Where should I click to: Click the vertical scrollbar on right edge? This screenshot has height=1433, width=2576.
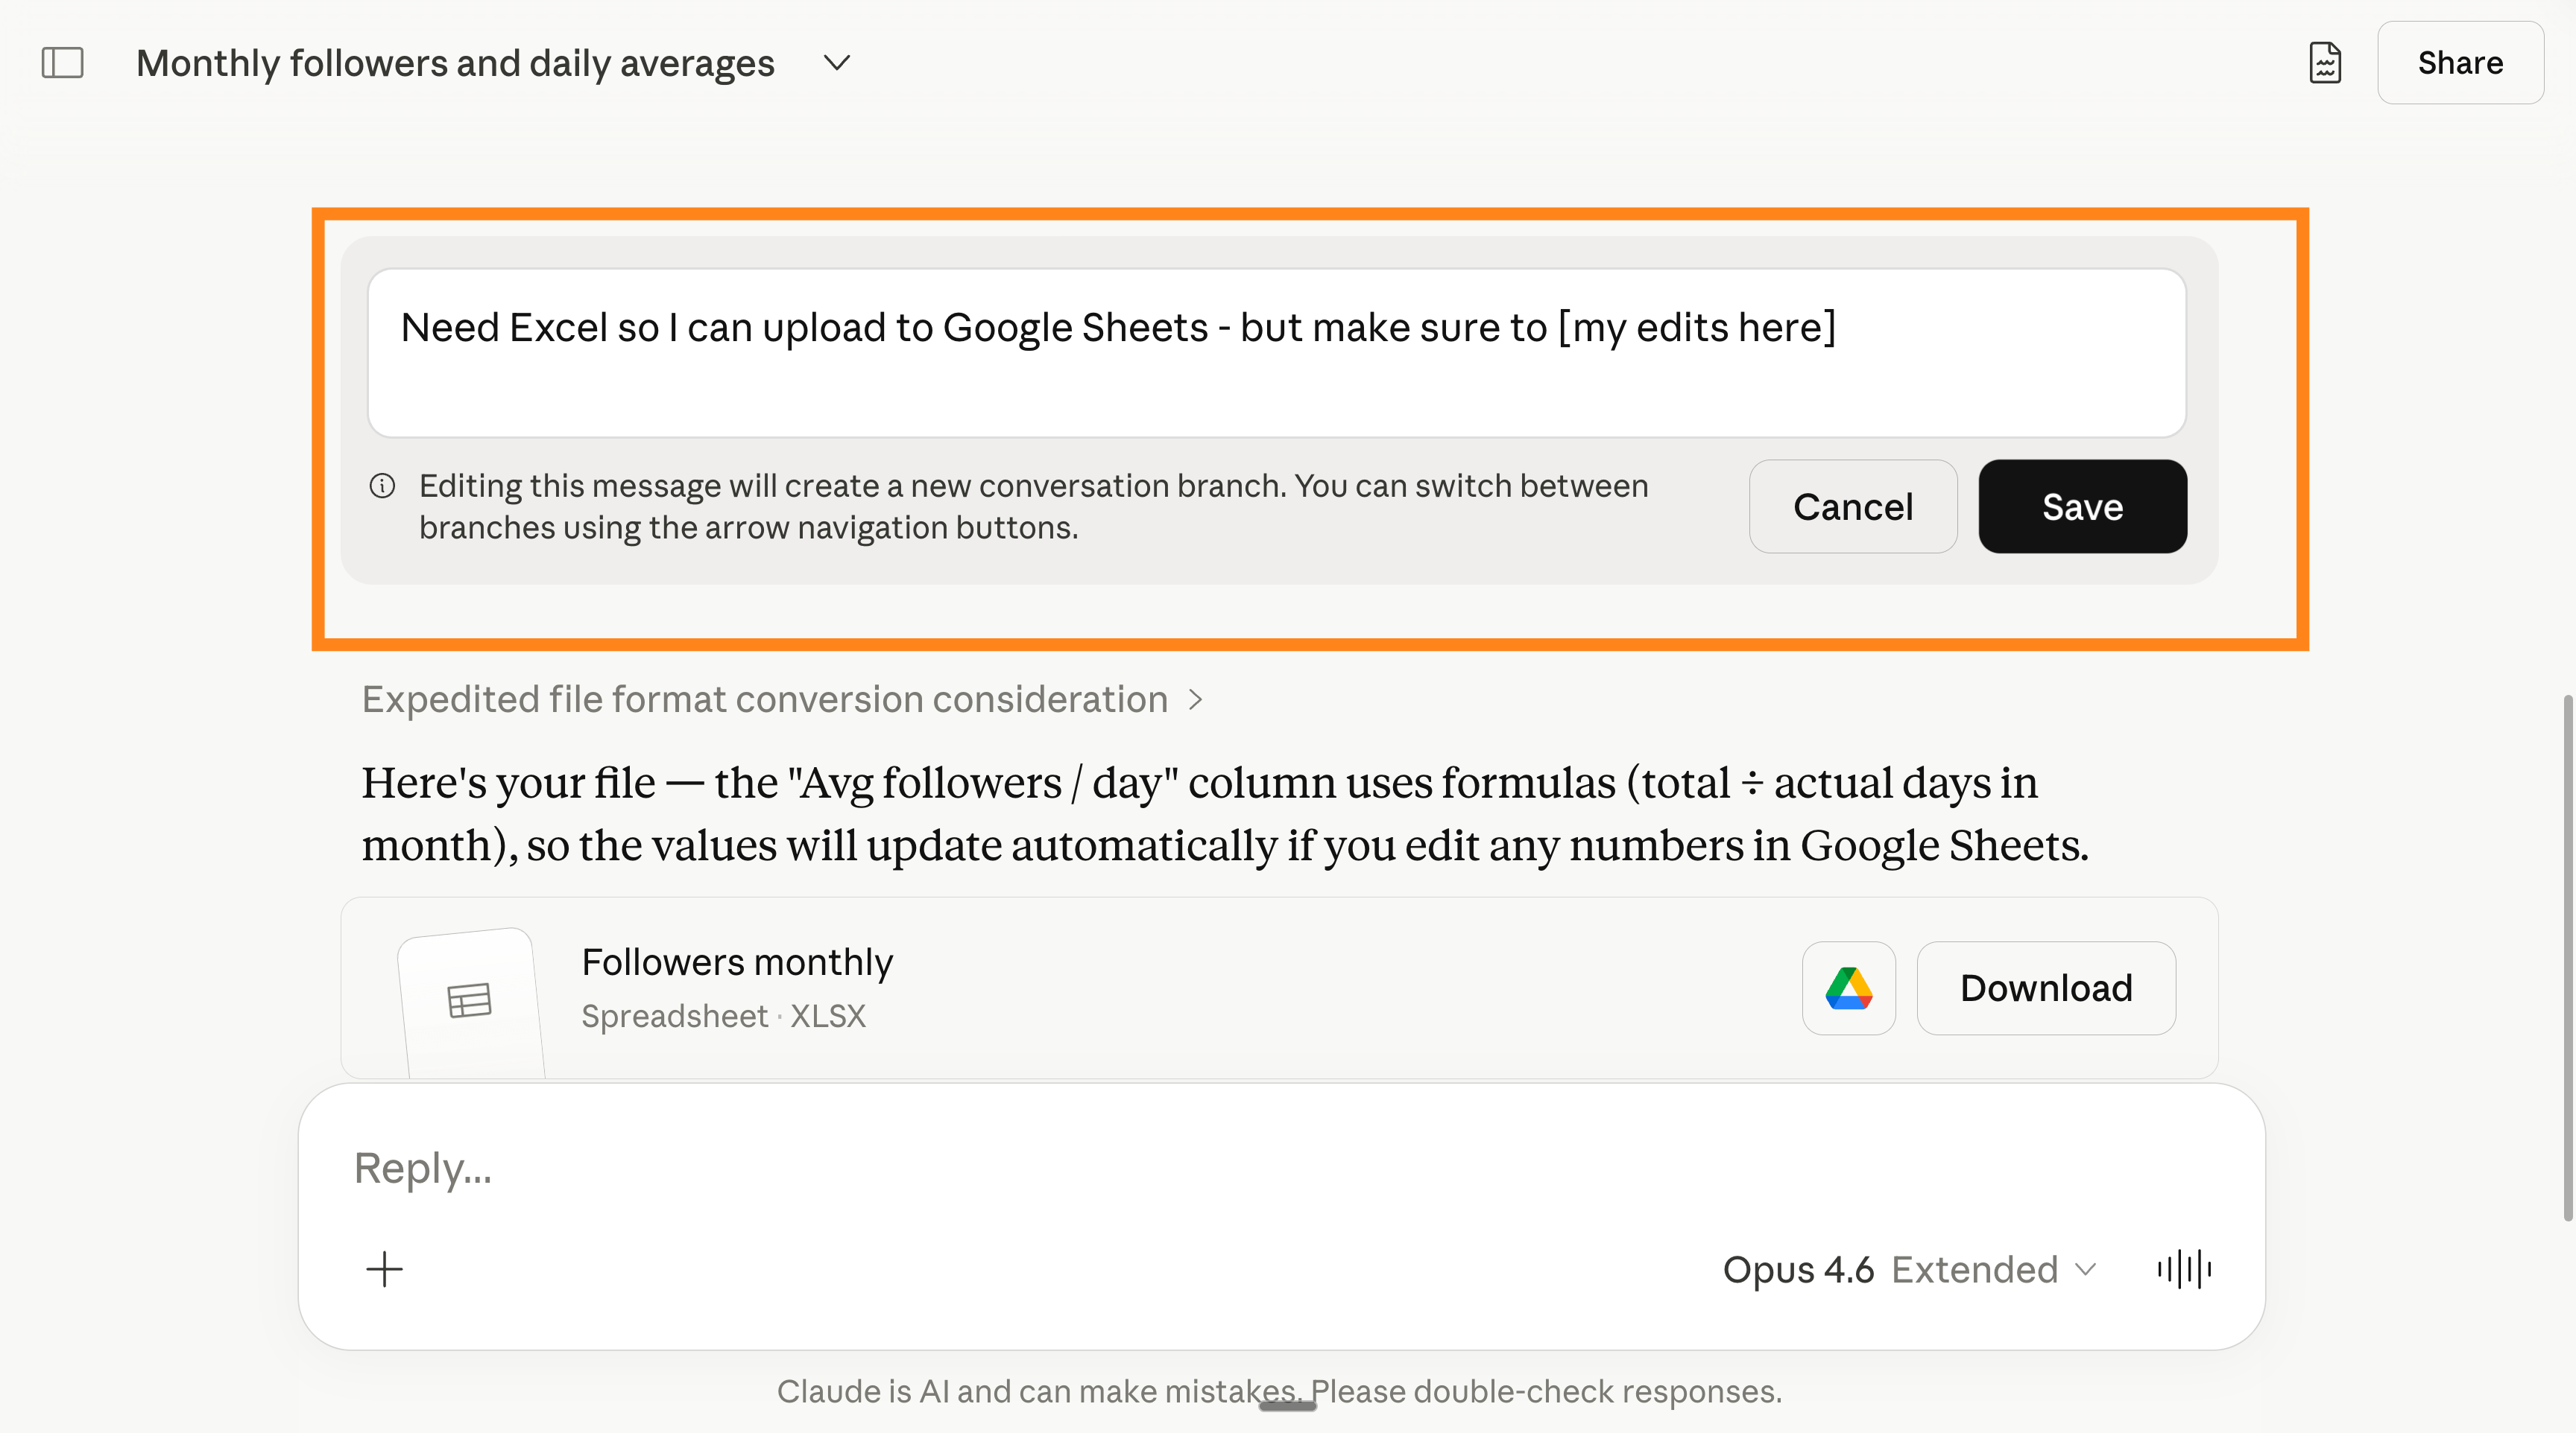2566,957
